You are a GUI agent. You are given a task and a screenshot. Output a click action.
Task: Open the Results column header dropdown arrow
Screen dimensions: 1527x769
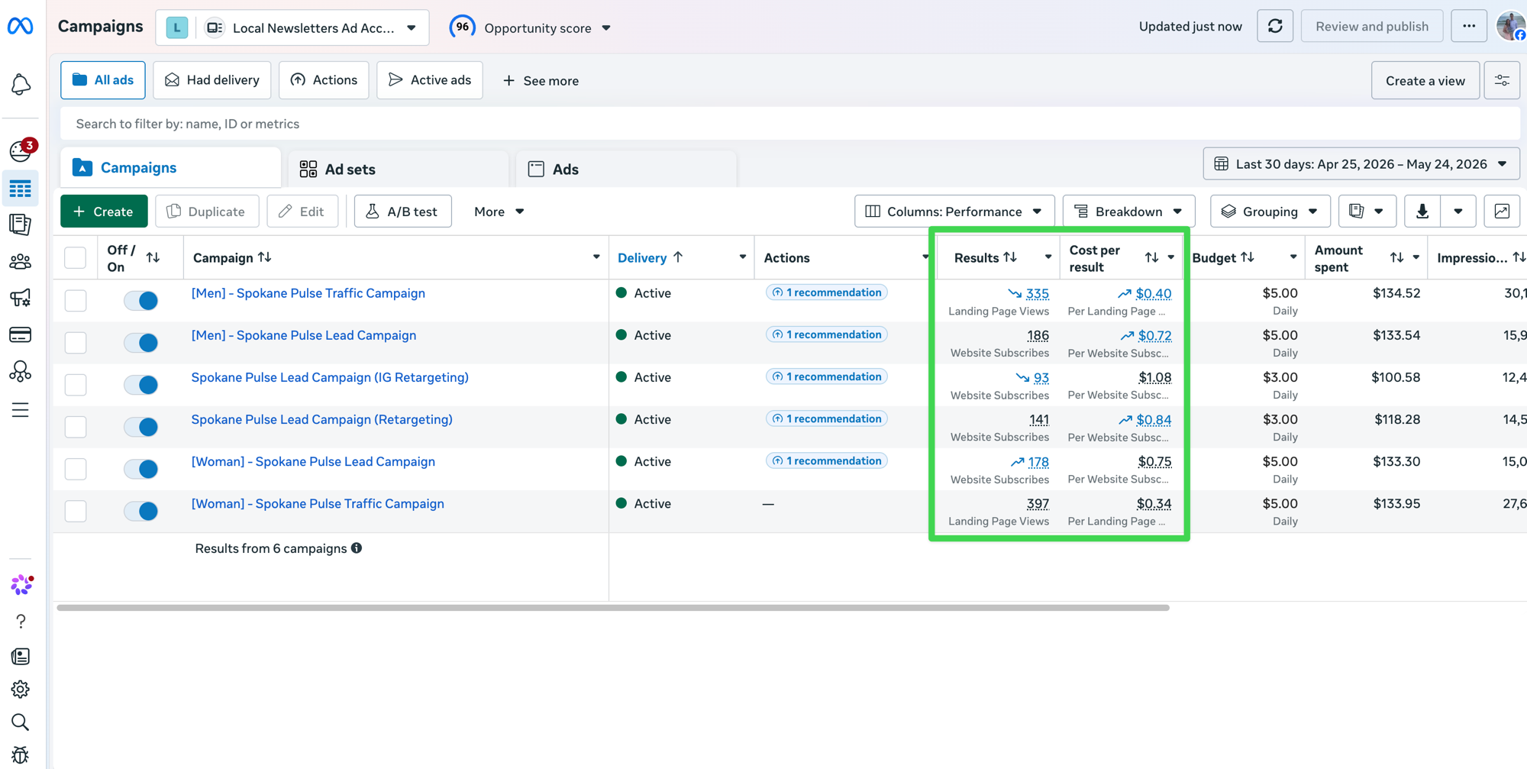point(1048,257)
